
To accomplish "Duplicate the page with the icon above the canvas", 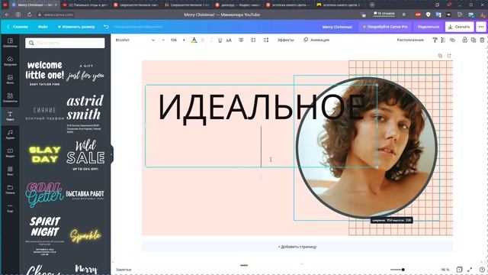I will [x=440, y=56].
